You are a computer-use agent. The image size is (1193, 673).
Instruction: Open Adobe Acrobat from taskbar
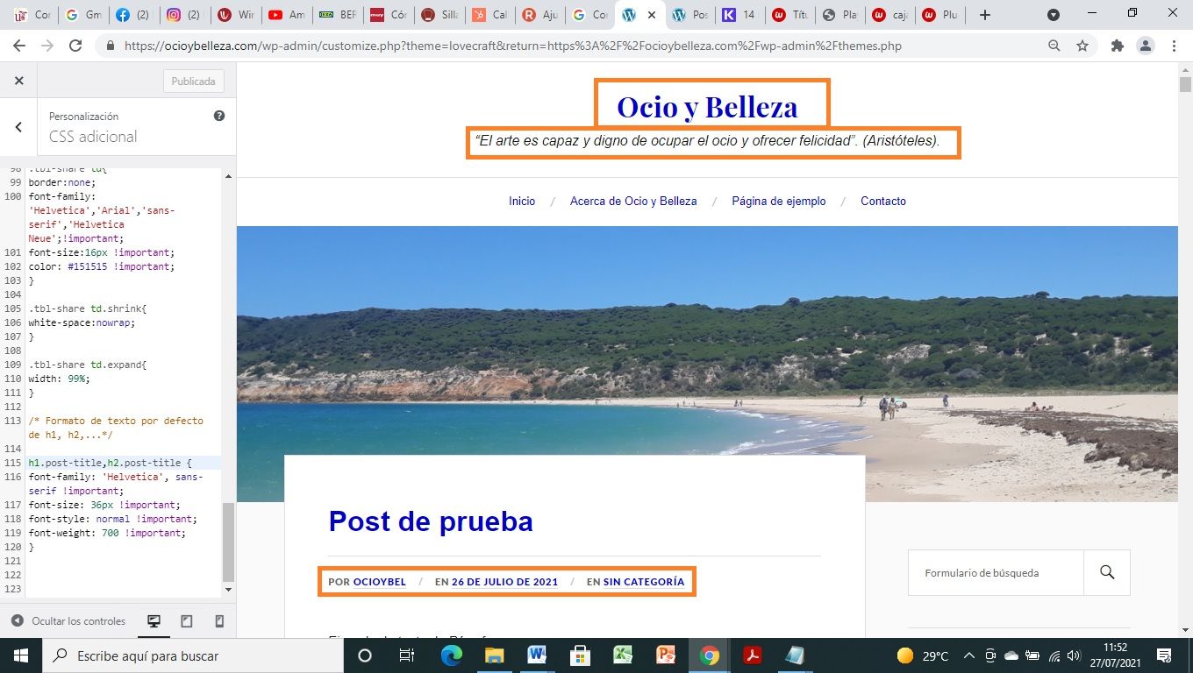(x=752, y=655)
